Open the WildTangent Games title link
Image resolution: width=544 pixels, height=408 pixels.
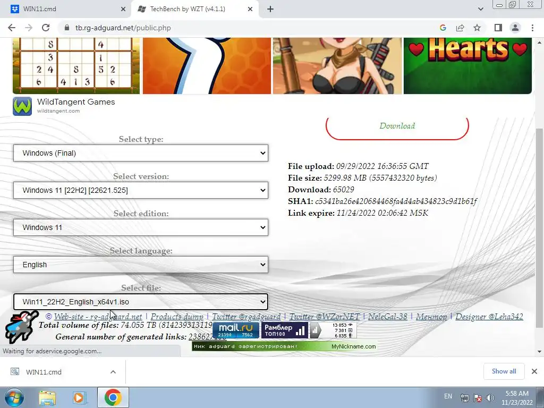(x=76, y=102)
